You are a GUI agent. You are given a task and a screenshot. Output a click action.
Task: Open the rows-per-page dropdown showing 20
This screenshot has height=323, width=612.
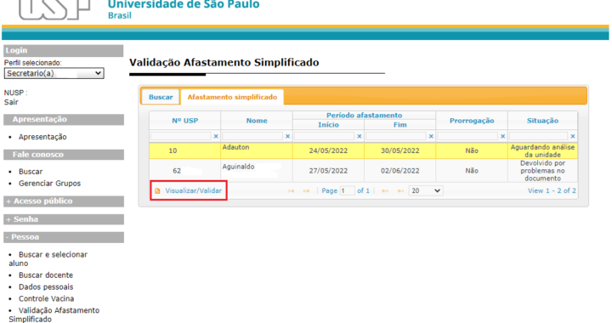pos(426,190)
